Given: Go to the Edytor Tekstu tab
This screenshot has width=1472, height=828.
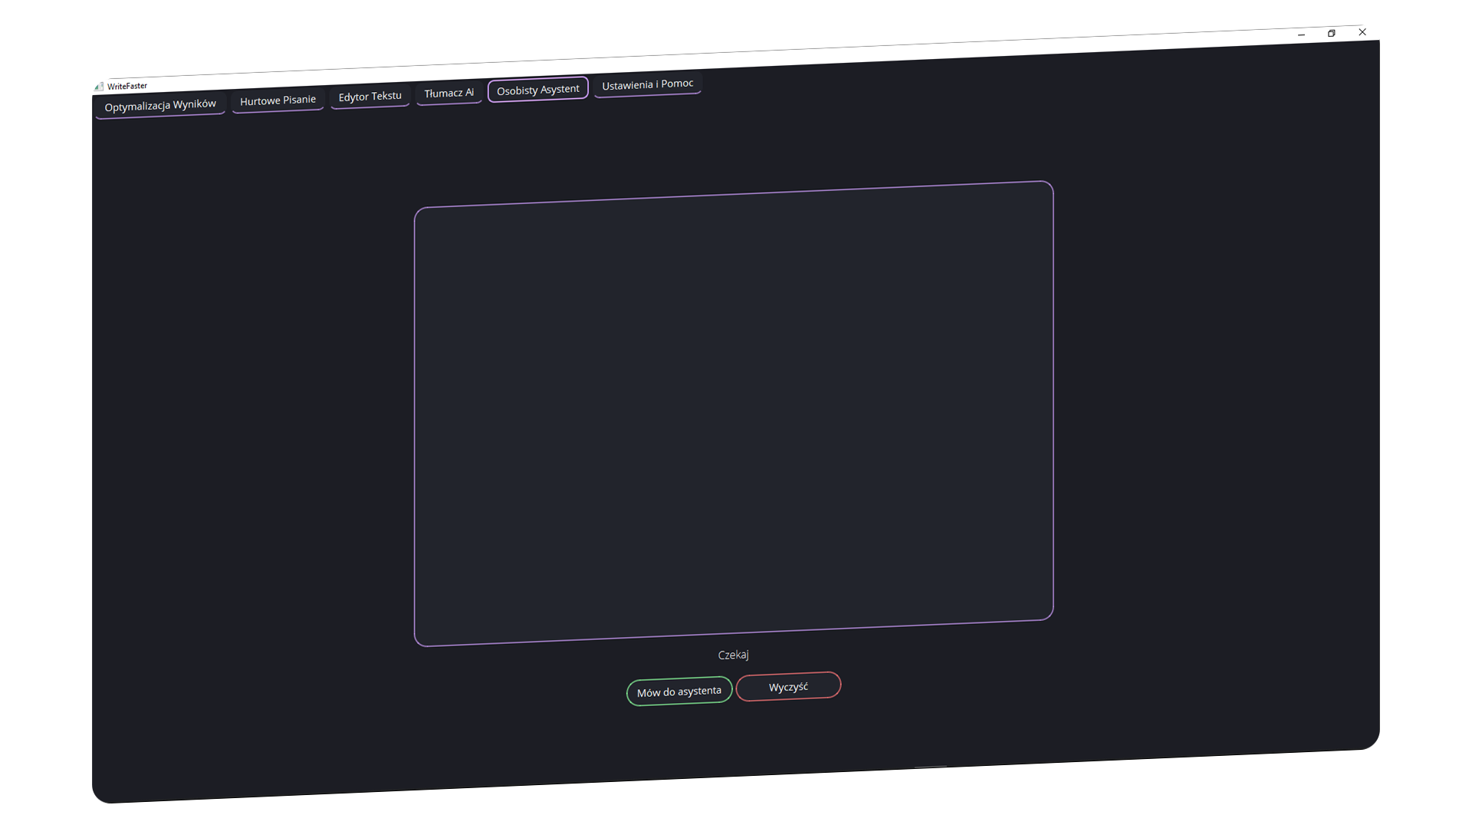Looking at the screenshot, I should click(x=370, y=97).
